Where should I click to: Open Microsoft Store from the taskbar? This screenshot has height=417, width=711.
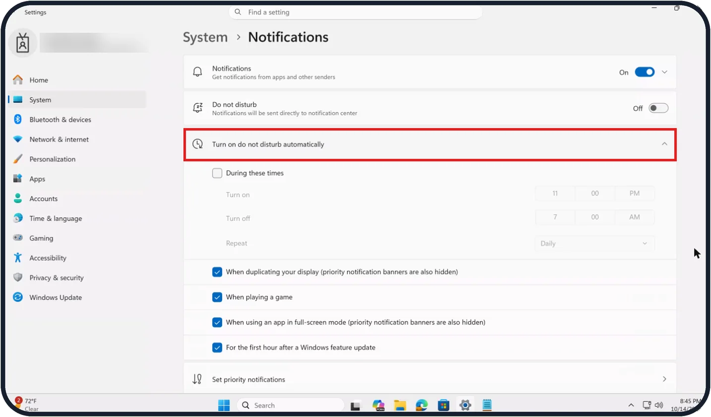[443, 405]
